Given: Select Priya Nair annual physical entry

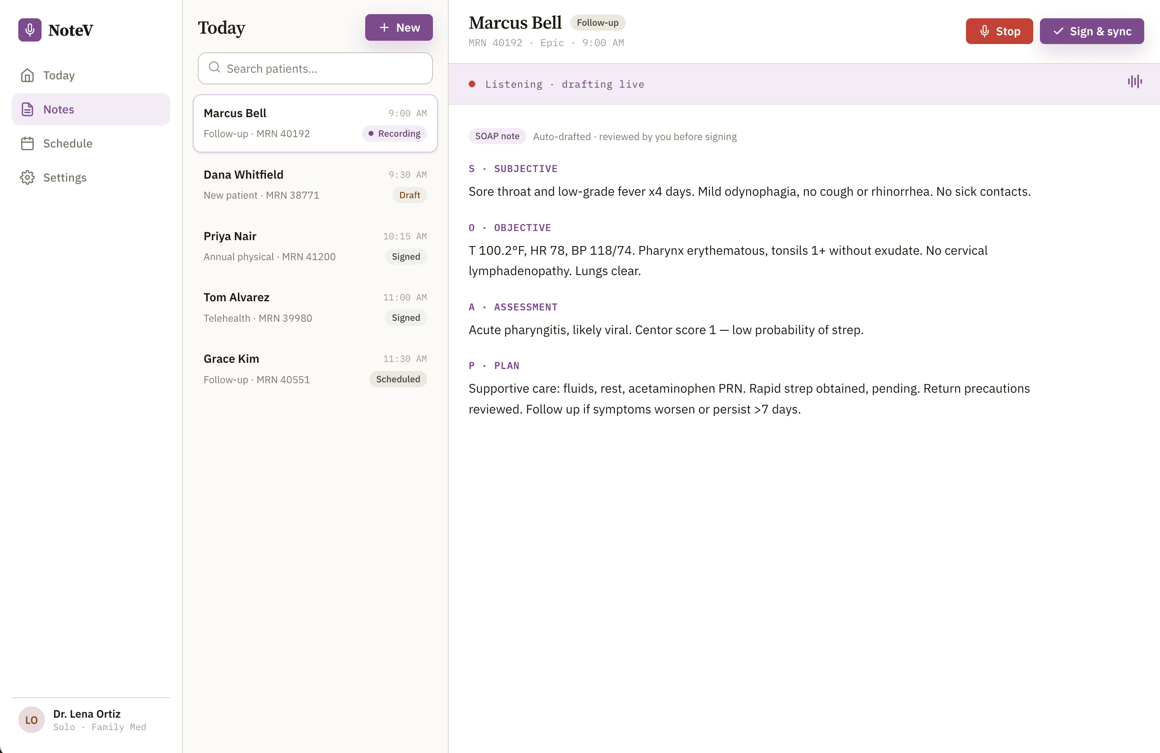Looking at the screenshot, I should coord(315,246).
